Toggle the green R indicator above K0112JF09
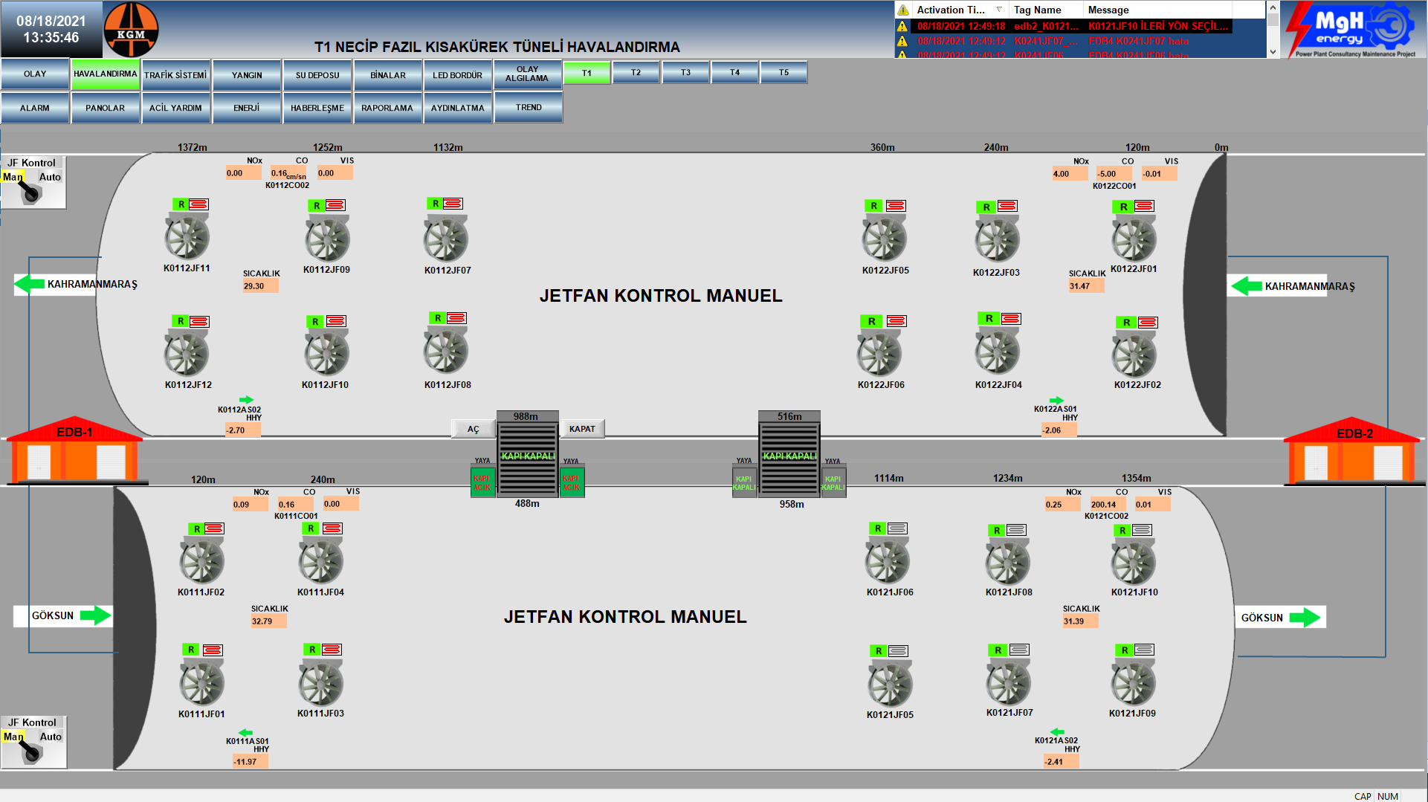The height and width of the screenshot is (802, 1428). pyautogui.click(x=317, y=206)
